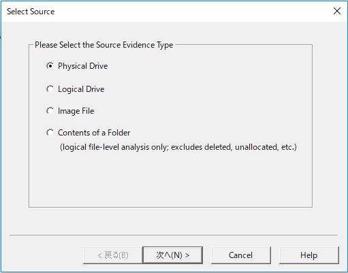The height and width of the screenshot is (273, 348).
Task: Click the logical file-level analysis note text
Action: [178, 147]
